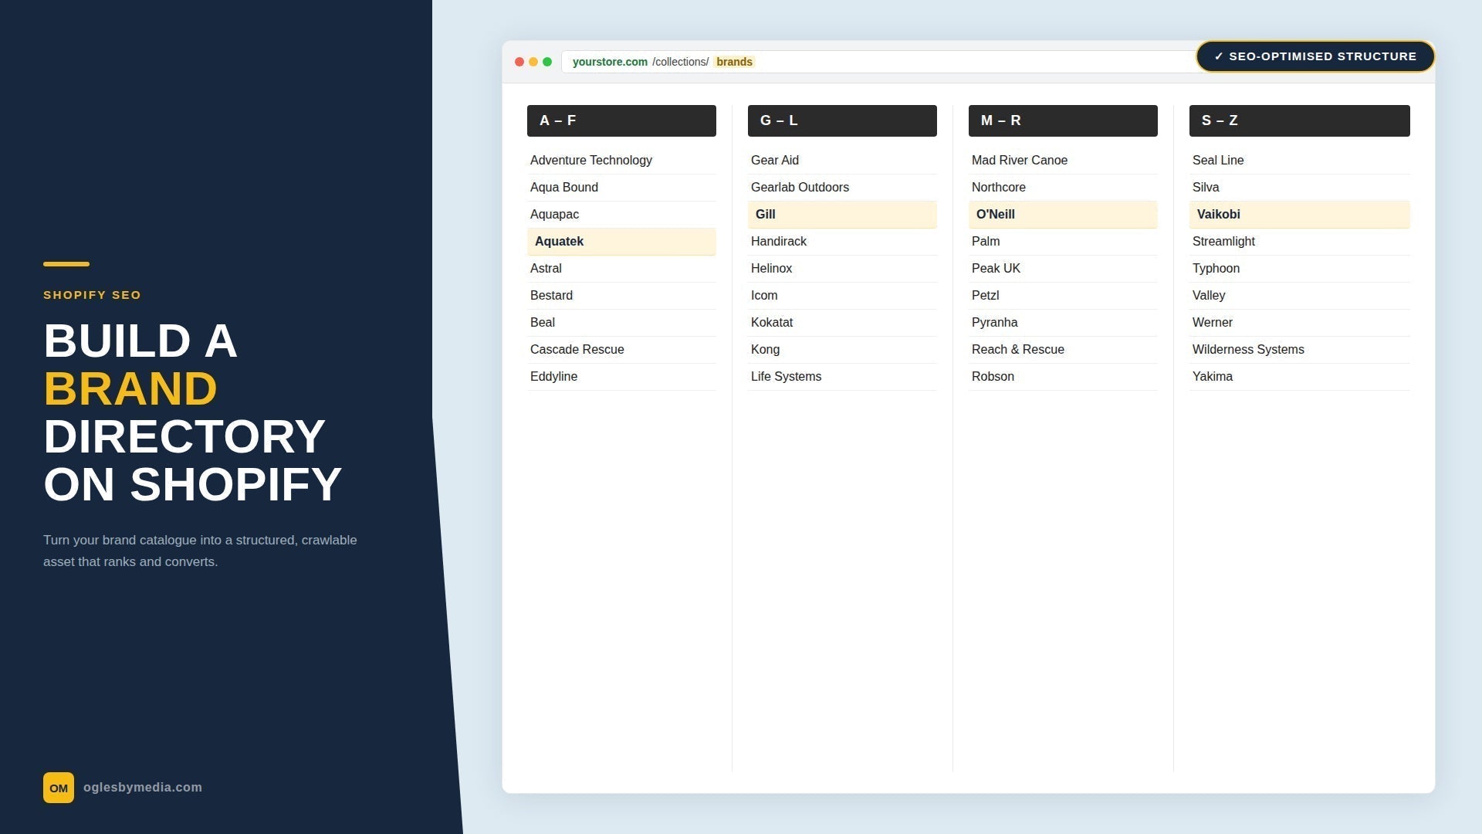
Task: Select highlighted Vaikobi brand
Action: click(1299, 215)
